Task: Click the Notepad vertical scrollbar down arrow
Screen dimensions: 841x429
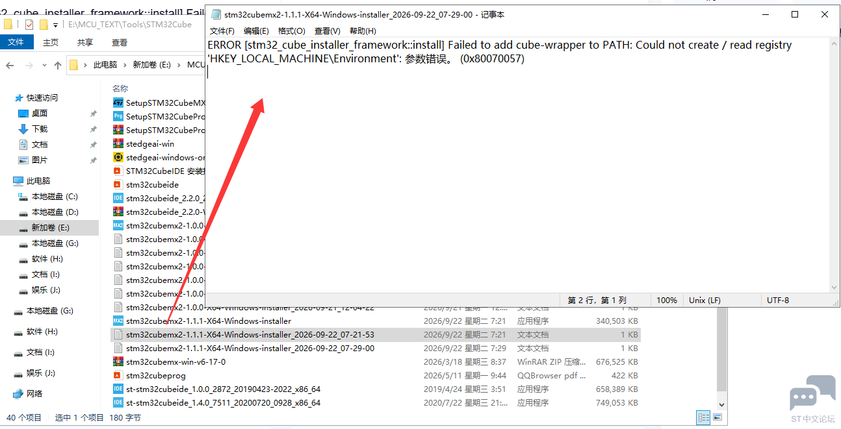Action: pos(835,286)
